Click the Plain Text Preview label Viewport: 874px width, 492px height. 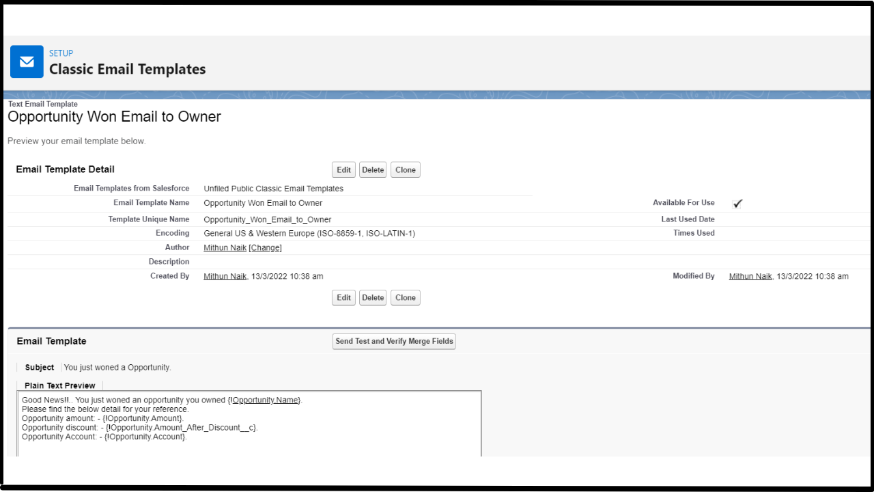click(60, 385)
